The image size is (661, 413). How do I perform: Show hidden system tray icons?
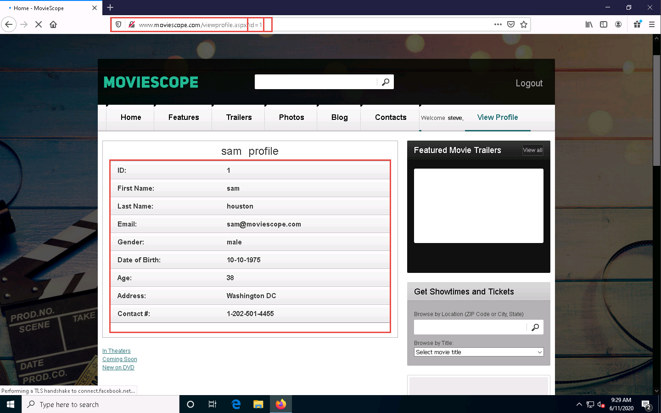coord(579,404)
